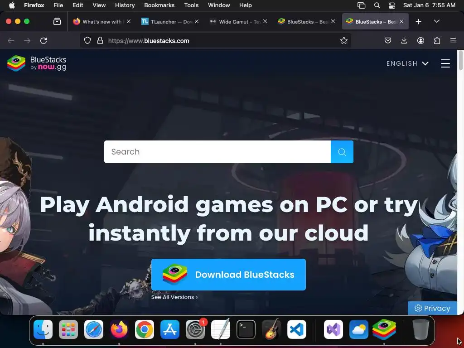This screenshot has height=348, width=464.
Task: Open Trash from the Dock
Action: 421,329
